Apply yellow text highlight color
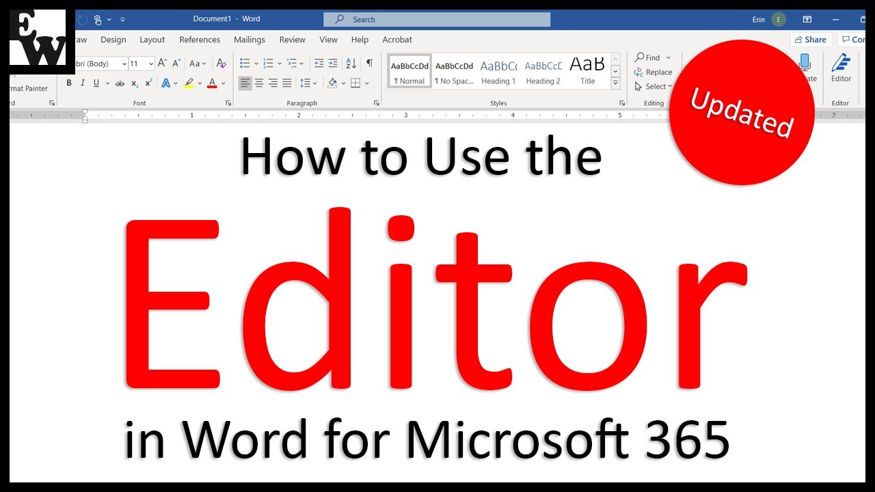This screenshot has height=492, width=875. (x=189, y=83)
